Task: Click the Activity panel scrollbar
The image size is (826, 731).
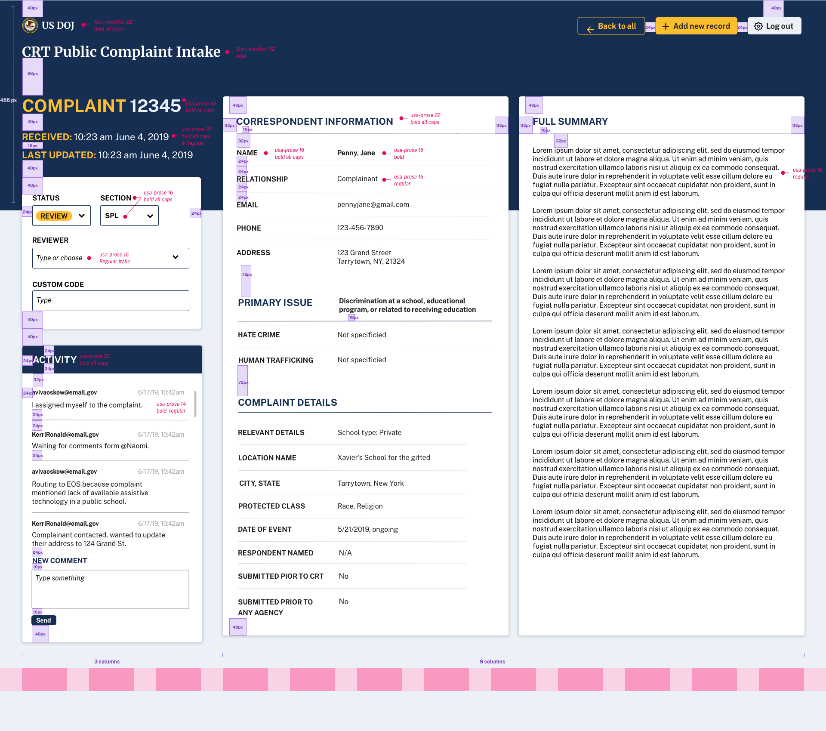Action: [x=195, y=404]
